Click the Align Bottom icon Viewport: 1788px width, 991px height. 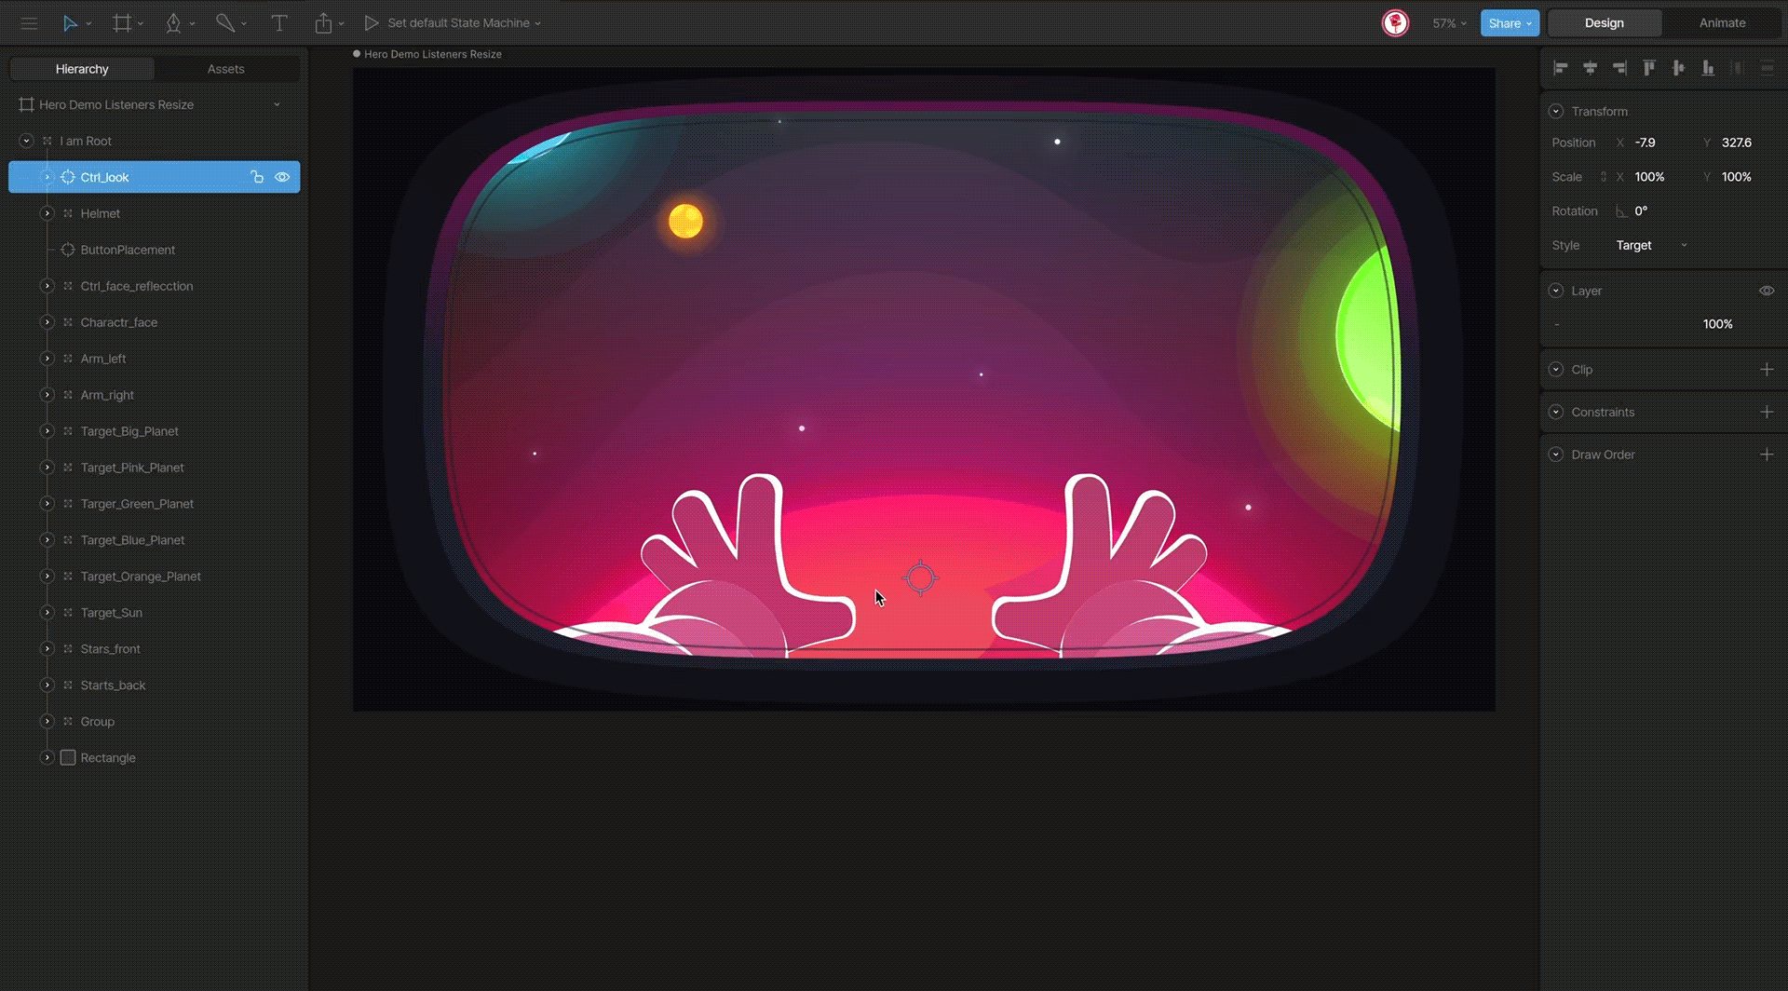click(1708, 68)
